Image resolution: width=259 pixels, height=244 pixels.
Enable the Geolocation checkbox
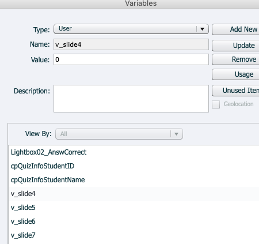tap(216, 104)
